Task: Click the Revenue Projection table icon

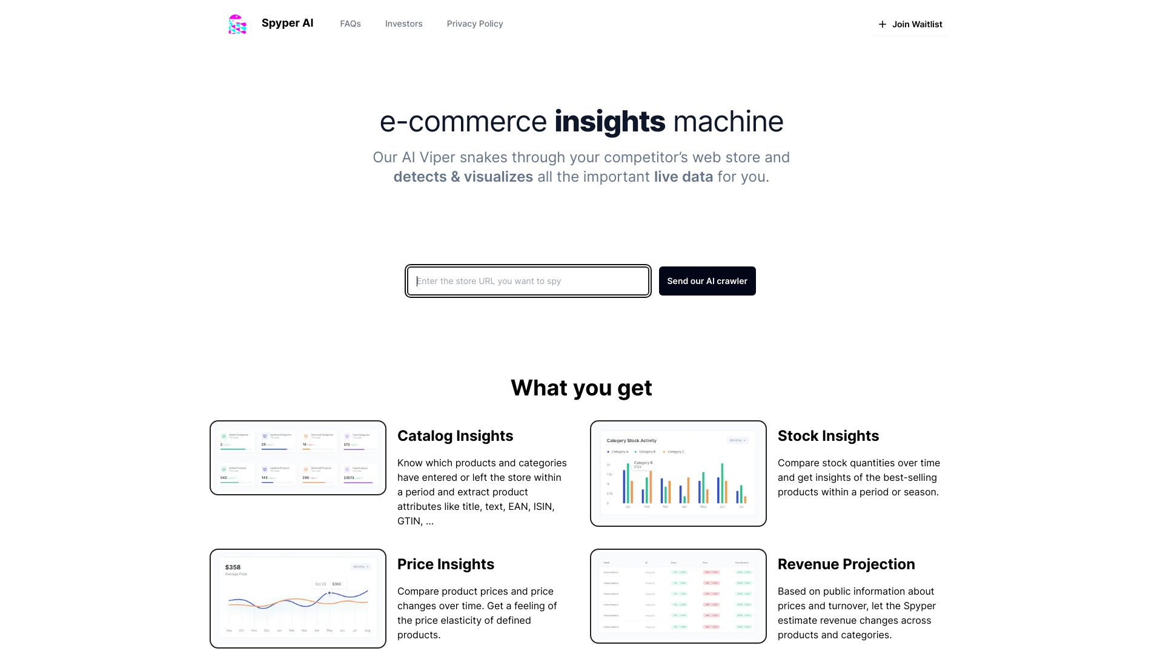Action: coord(678,596)
